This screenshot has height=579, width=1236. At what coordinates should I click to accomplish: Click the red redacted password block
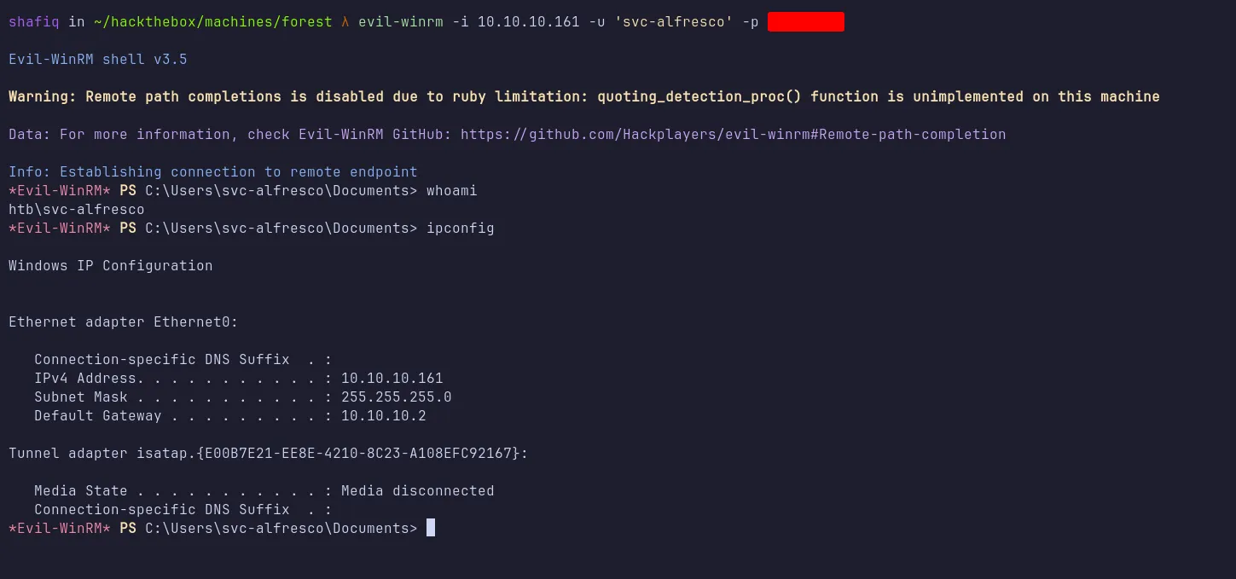pos(805,22)
